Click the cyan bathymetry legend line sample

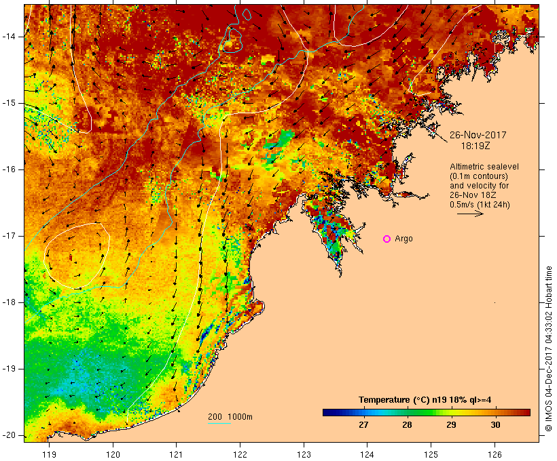[x=219, y=423]
